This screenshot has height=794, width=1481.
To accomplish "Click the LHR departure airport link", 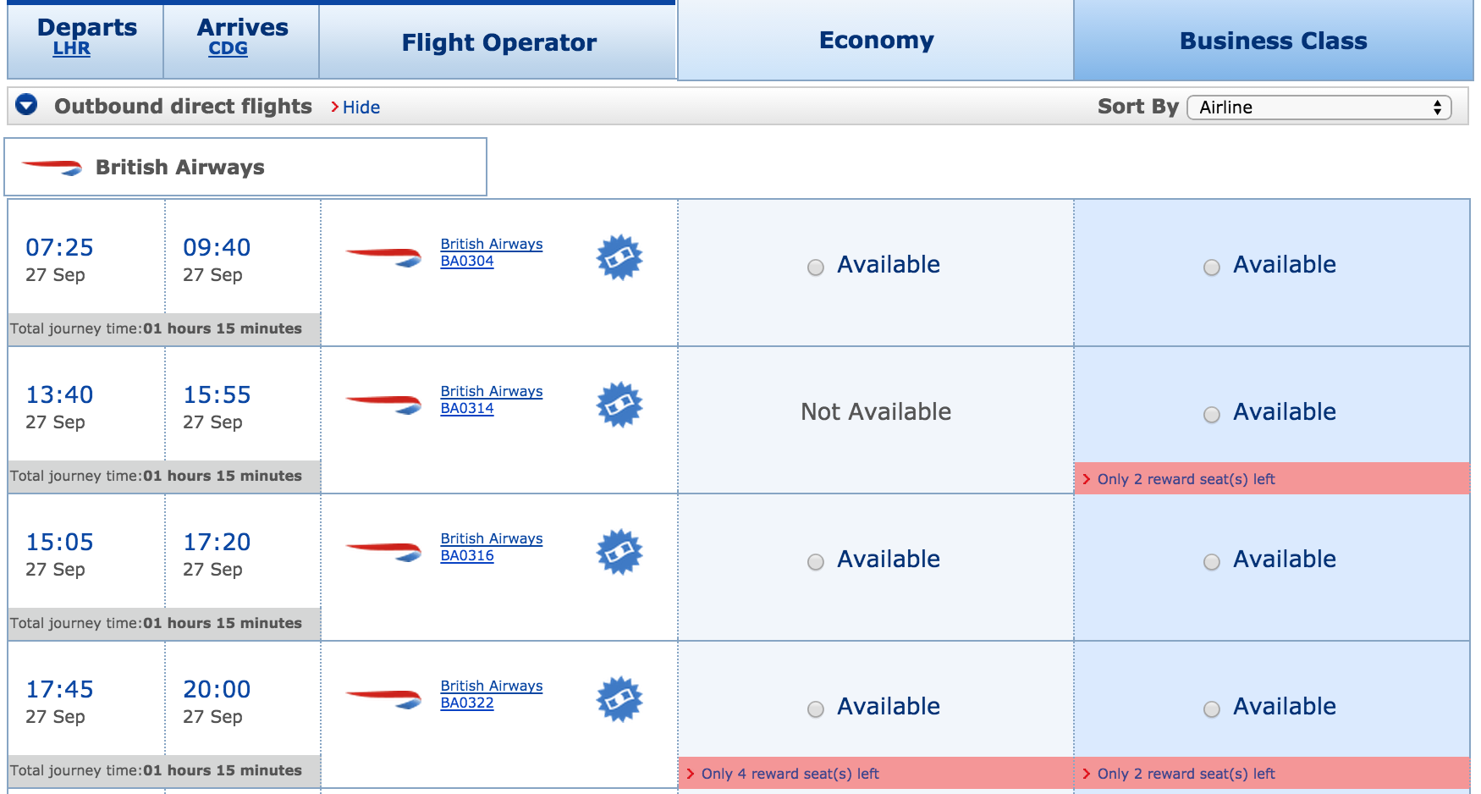I will 71,49.
